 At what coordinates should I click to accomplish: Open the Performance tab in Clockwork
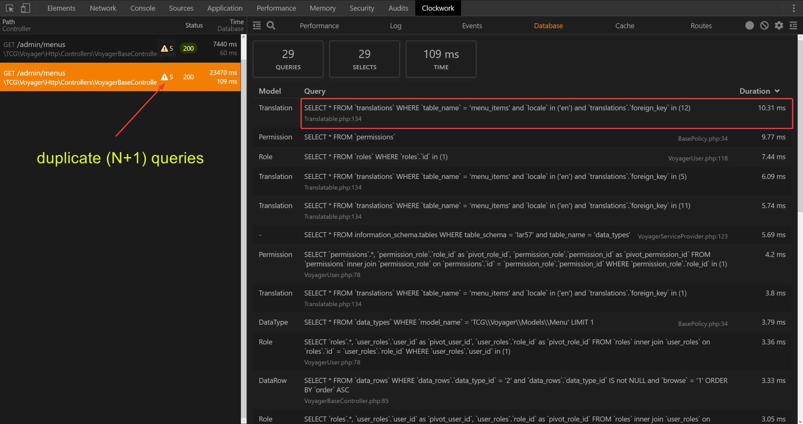(319, 26)
